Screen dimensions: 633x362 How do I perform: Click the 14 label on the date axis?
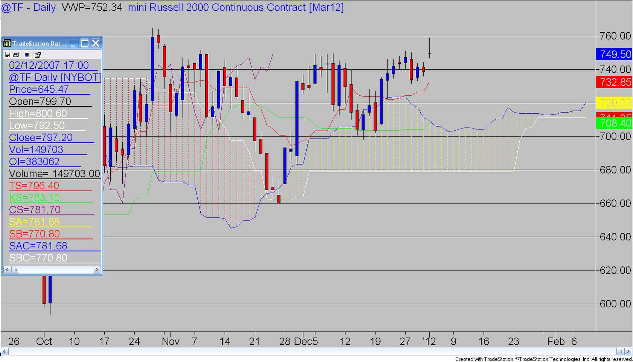(225, 342)
